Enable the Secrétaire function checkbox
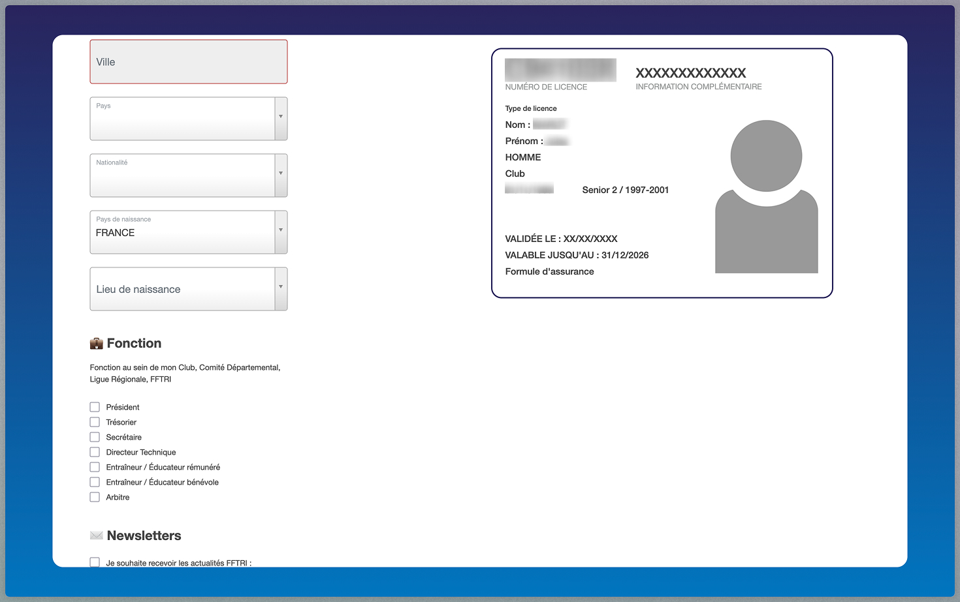Viewport: 960px width, 602px height. point(95,437)
